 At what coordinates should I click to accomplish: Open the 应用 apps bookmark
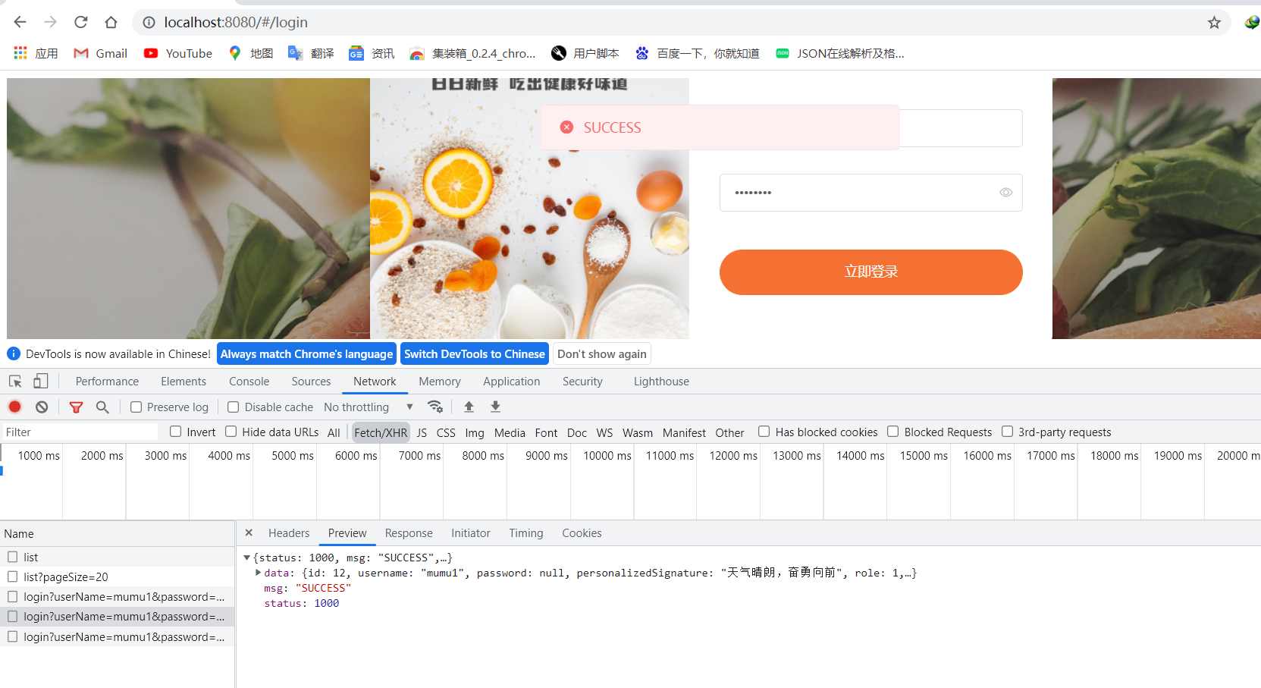pyautogui.click(x=36, y=53)
